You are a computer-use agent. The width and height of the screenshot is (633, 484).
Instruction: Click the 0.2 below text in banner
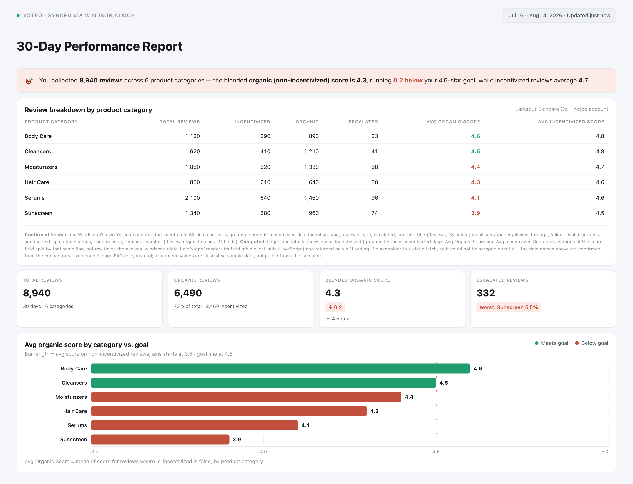[408, 80]
